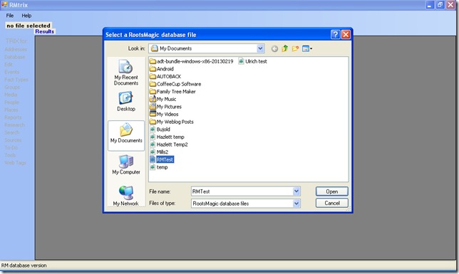Select the Bujold database file
This screenshot has width=459, height=274.
tap(160, 130)
